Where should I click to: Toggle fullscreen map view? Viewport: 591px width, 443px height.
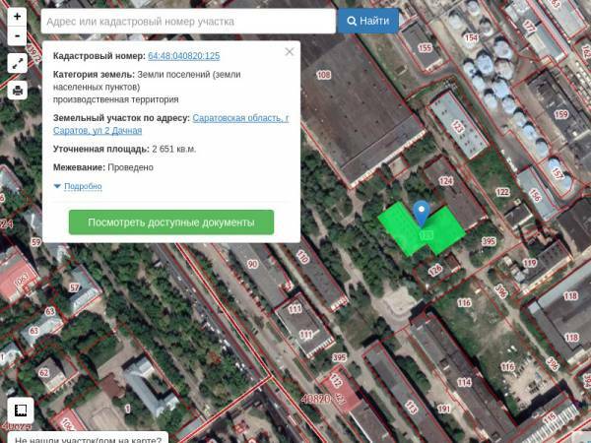tap(17, 63)
